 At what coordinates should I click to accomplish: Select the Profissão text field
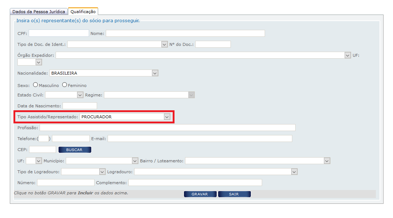167,128
